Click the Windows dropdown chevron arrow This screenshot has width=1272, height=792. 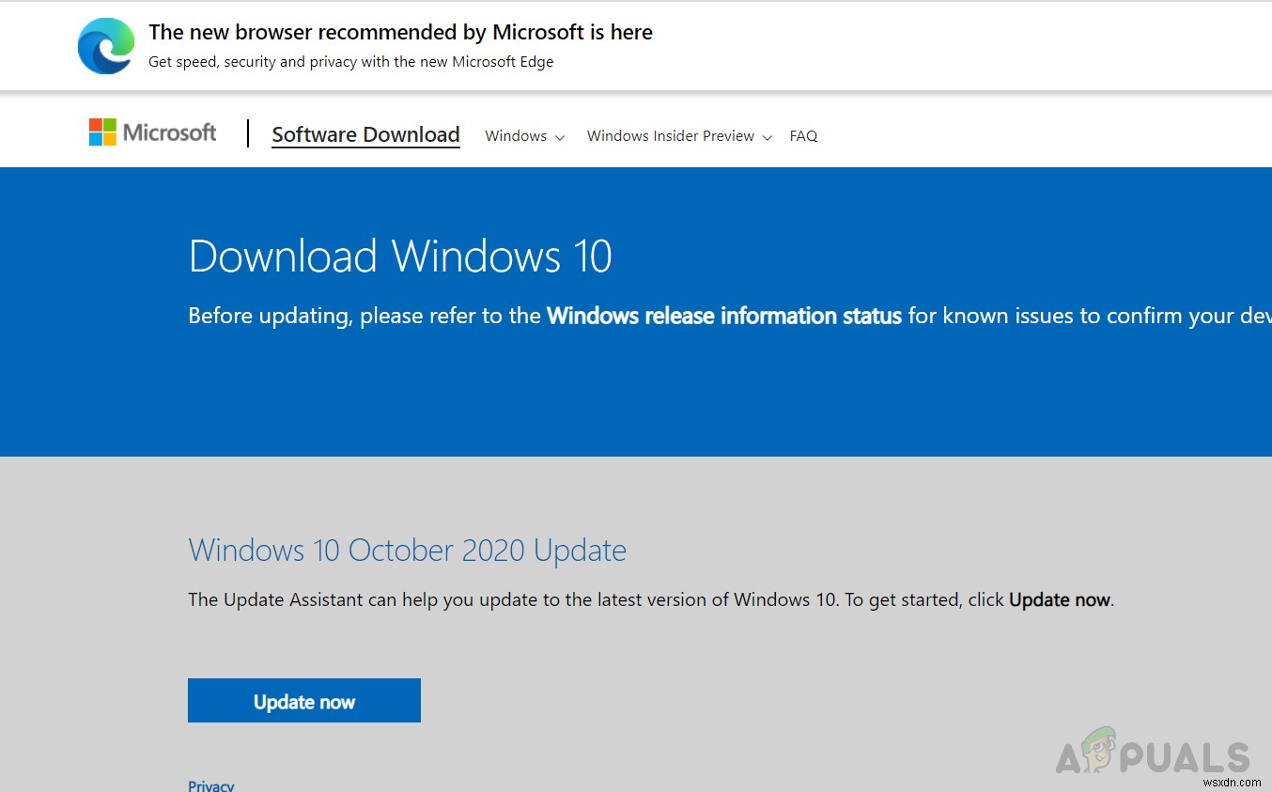pyautogui.click(x=560, y=137)
